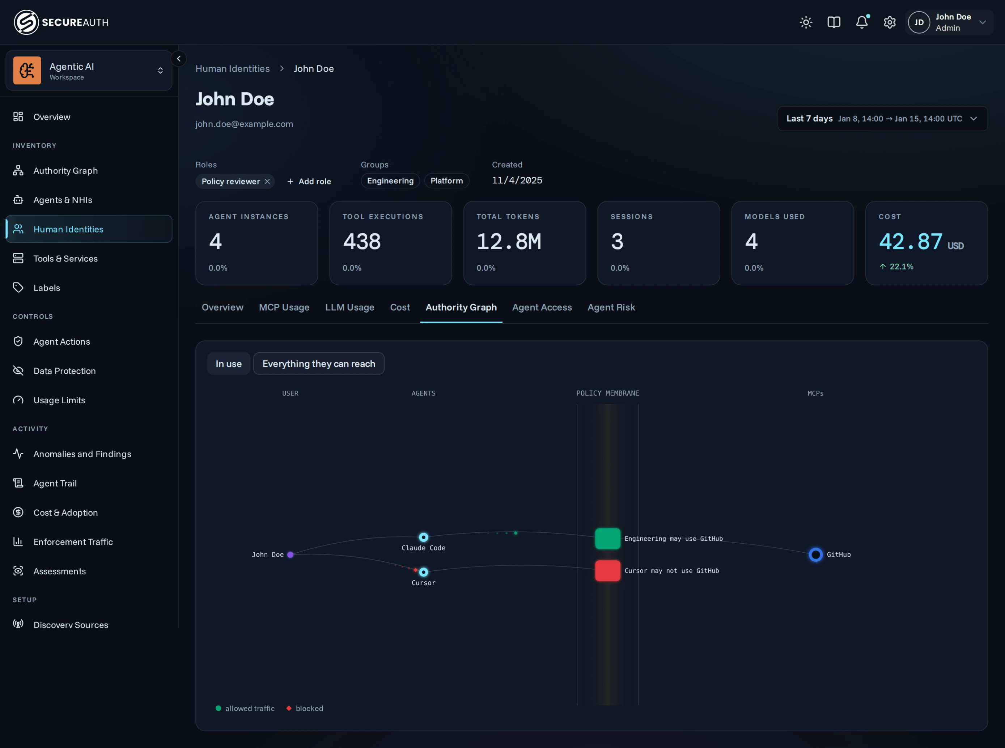1005x748 pixels.
Task: Click the Authority Graph sidebar icon
Action: click(18, 171)
